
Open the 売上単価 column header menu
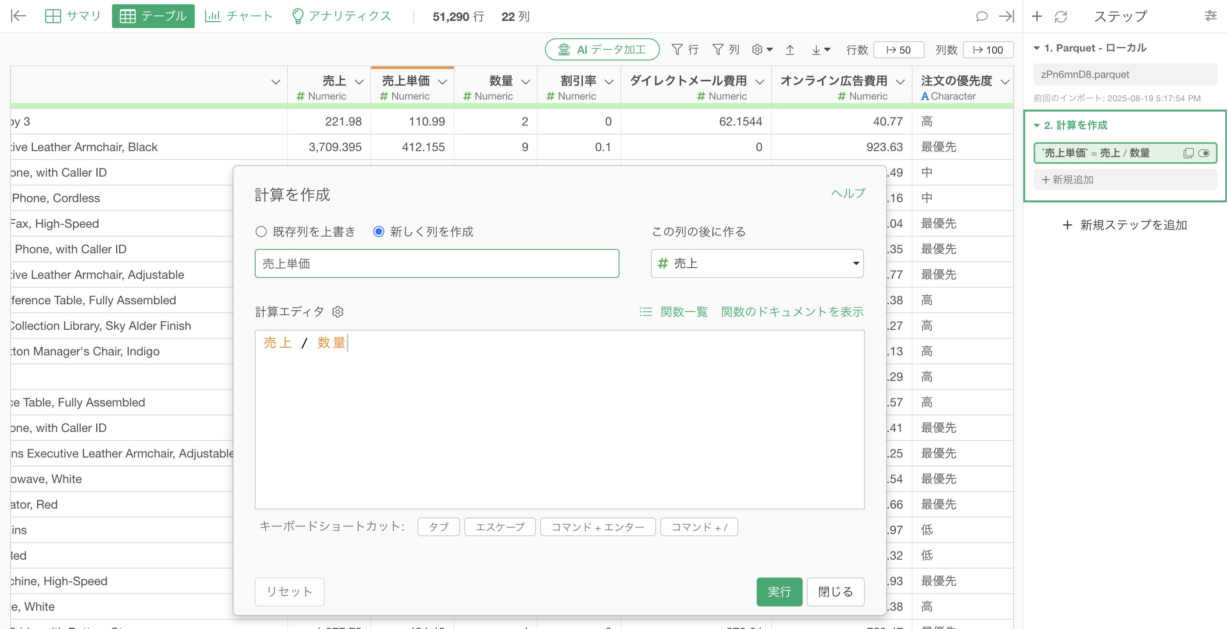click(442, 82)
